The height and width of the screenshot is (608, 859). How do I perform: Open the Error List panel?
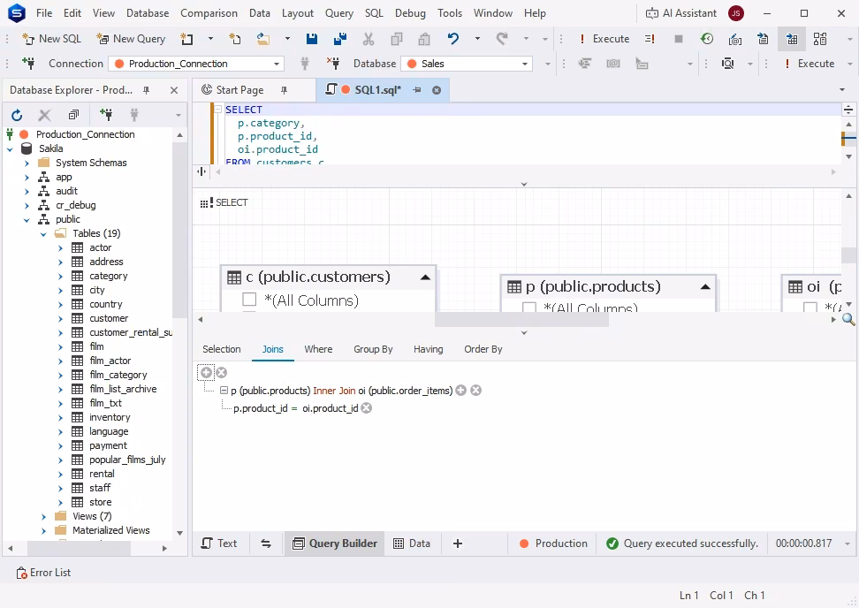[x=43, y=573]
